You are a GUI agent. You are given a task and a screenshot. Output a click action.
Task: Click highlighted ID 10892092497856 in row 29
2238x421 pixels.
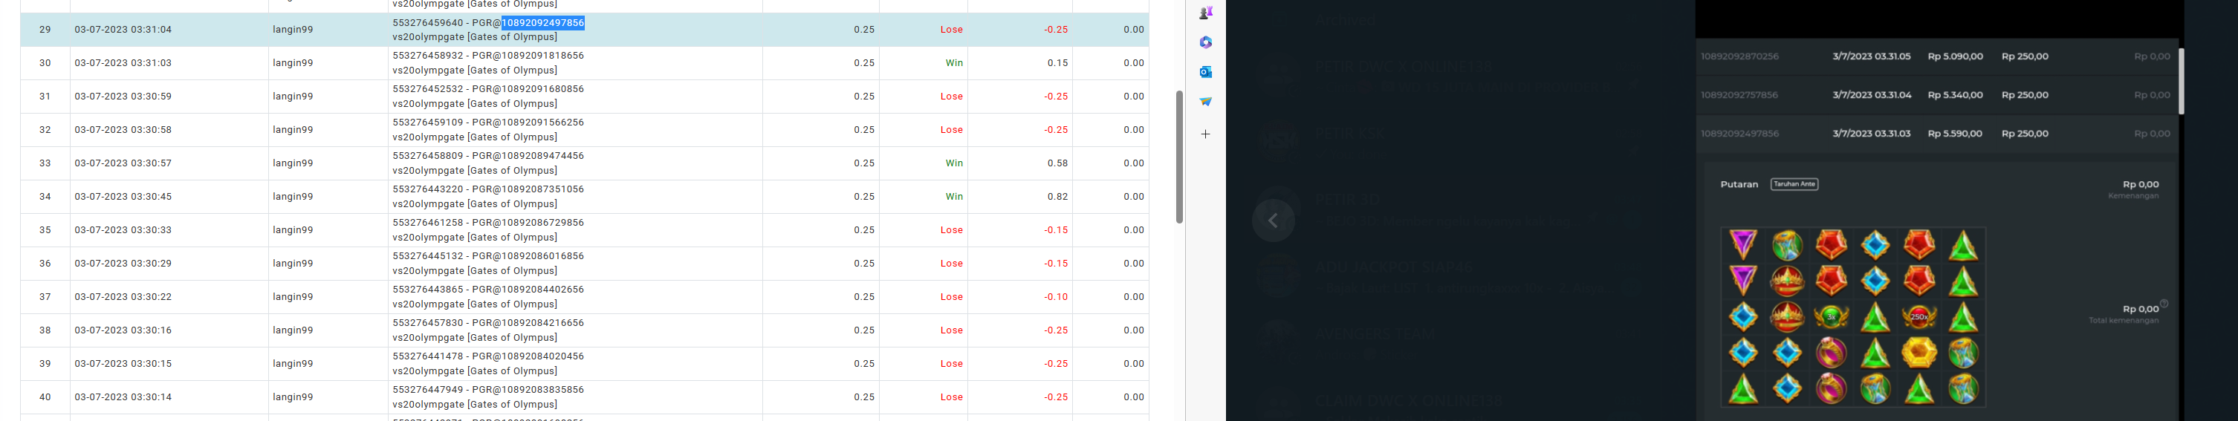coord(543,22)
